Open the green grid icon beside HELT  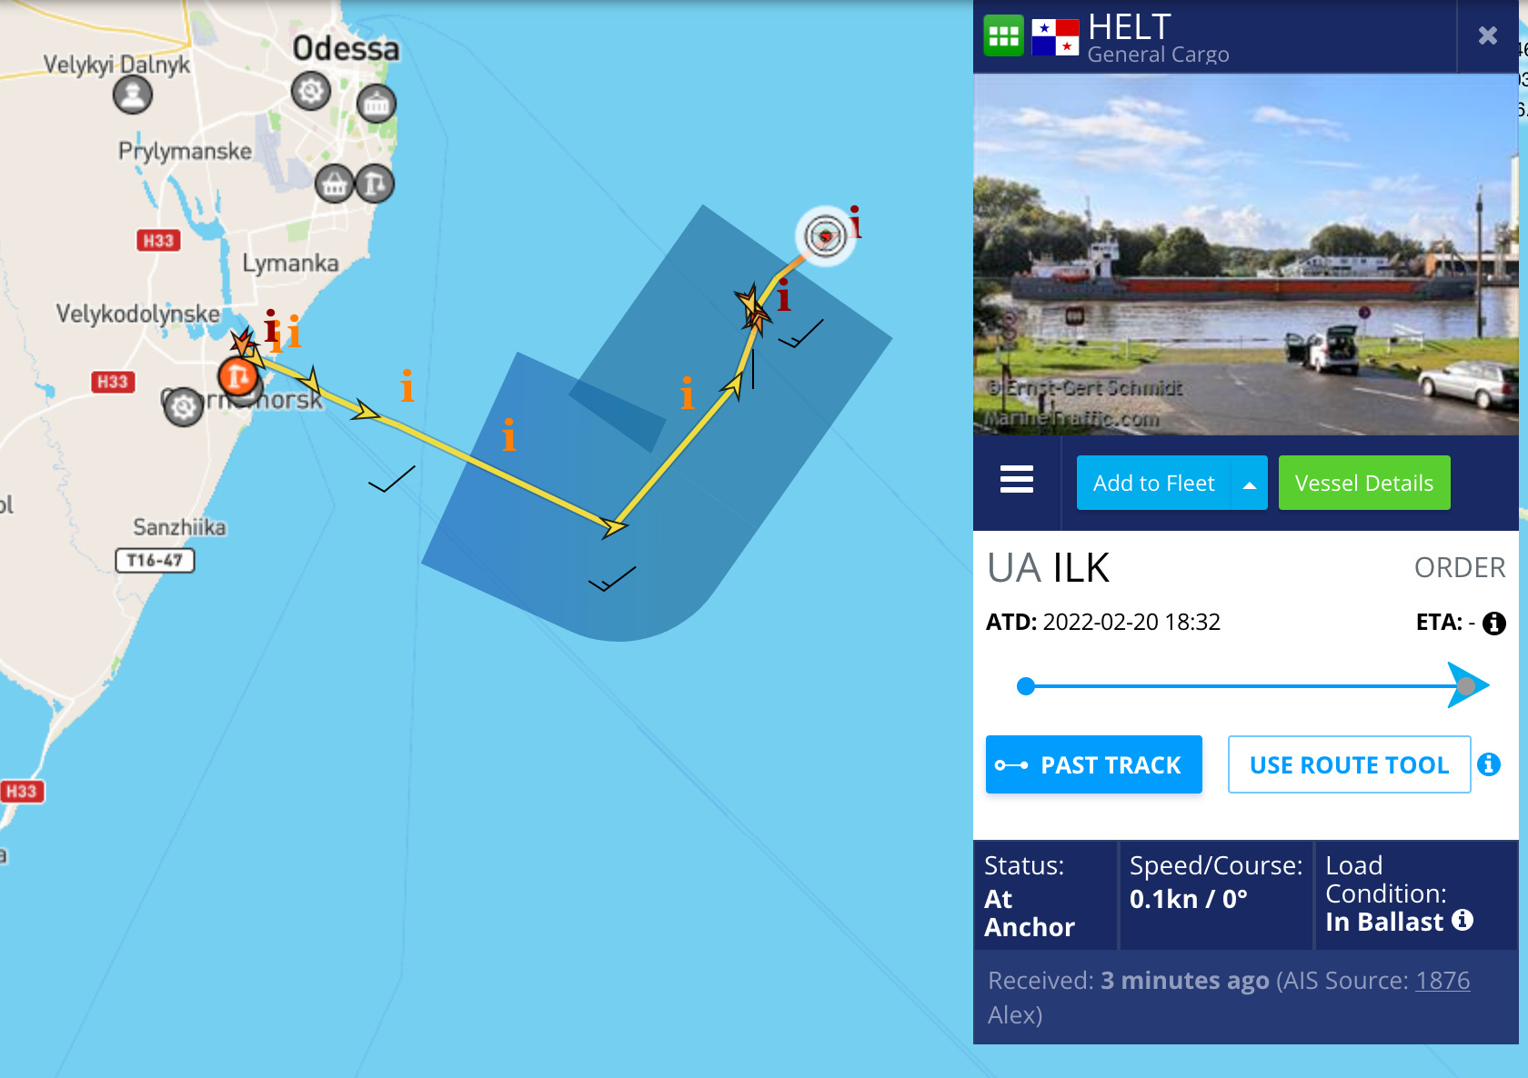click(1003, 36)
